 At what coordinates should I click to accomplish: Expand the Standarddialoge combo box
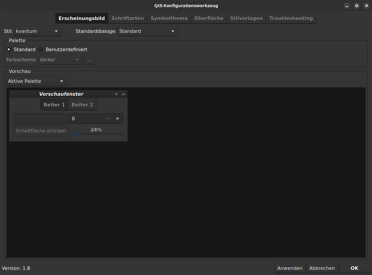coord(148,31)
